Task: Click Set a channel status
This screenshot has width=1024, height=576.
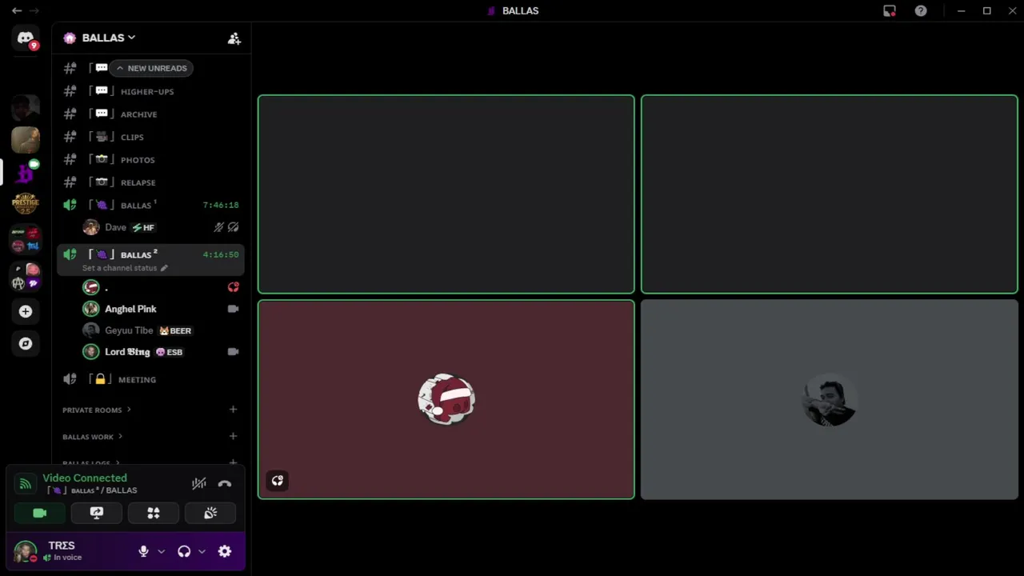Action: (x=119, y=268)
